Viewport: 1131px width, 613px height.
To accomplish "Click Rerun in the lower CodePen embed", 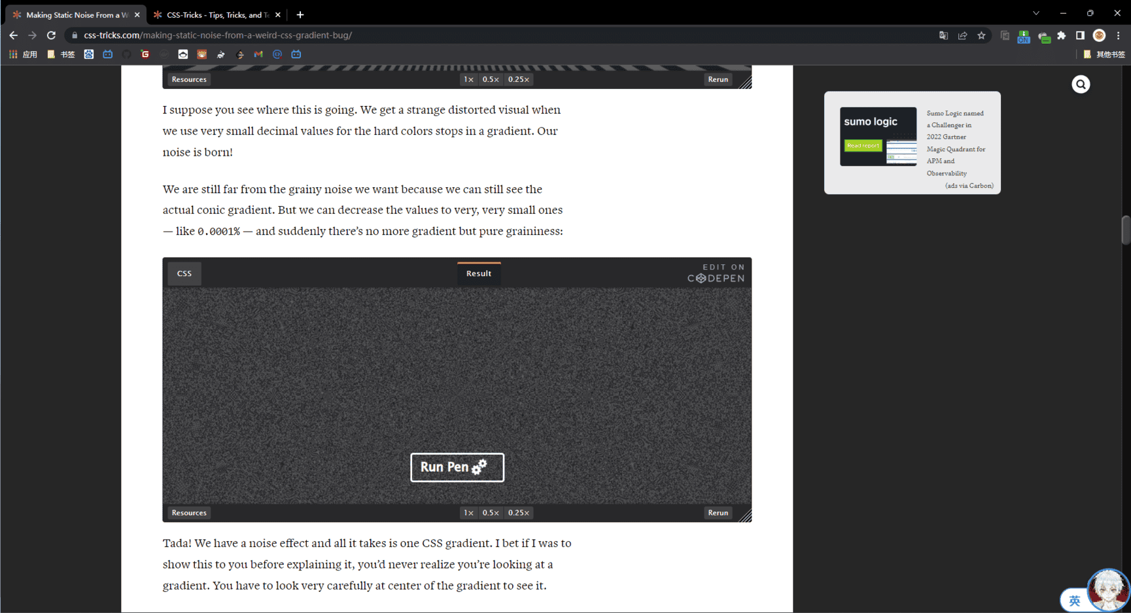I will (718, 513).
